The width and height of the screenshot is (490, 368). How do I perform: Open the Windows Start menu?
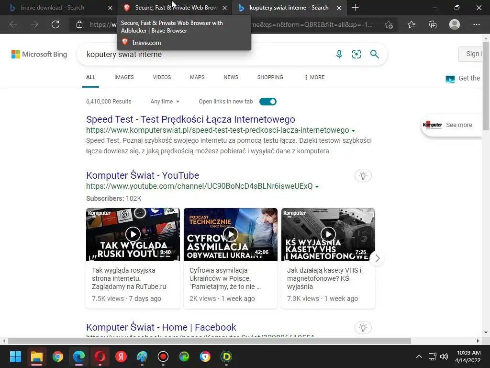[15, 356]
